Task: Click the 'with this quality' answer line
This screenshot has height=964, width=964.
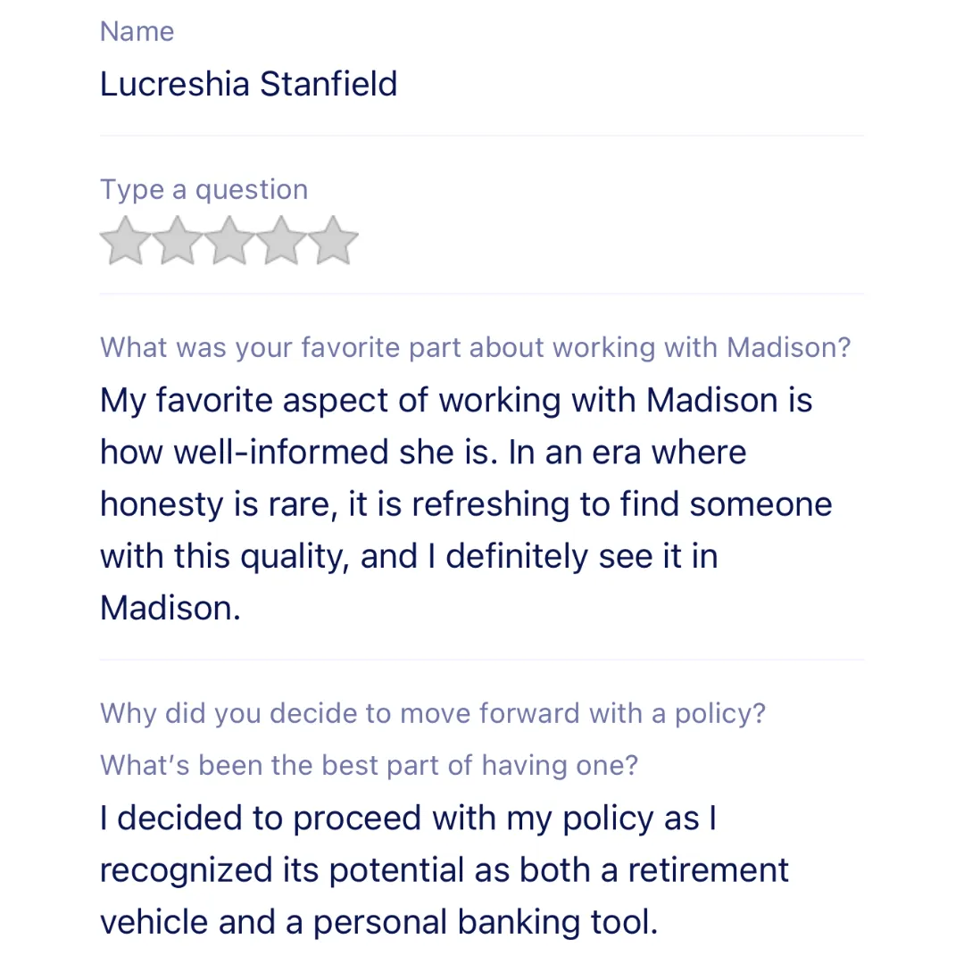Action: (x=408, y=556)
